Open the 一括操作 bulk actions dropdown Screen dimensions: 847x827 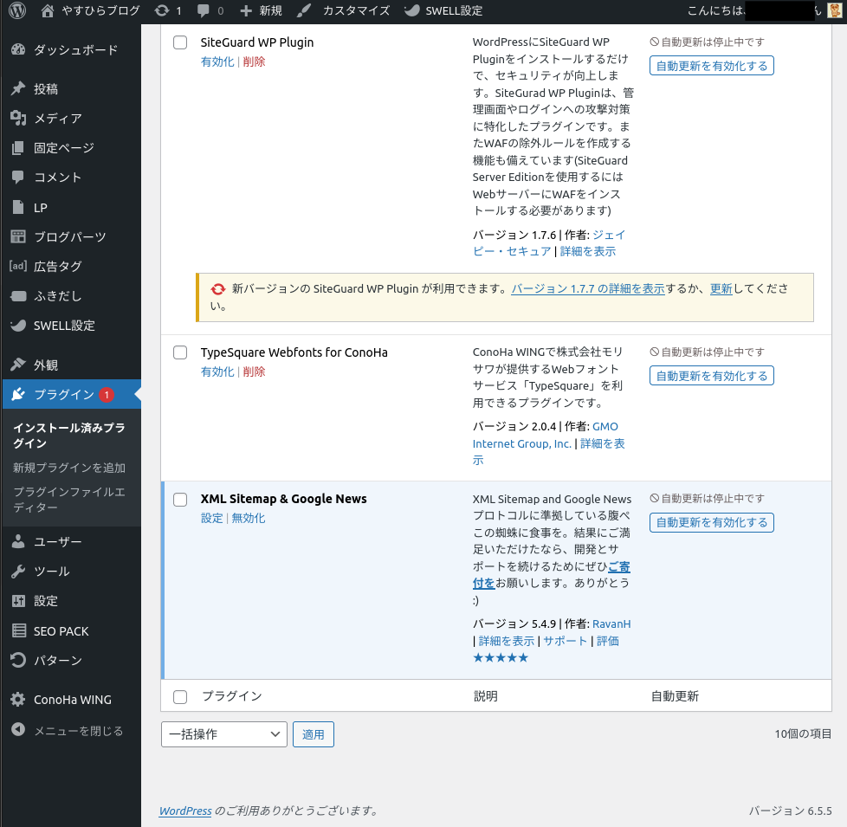click(223, 734)
